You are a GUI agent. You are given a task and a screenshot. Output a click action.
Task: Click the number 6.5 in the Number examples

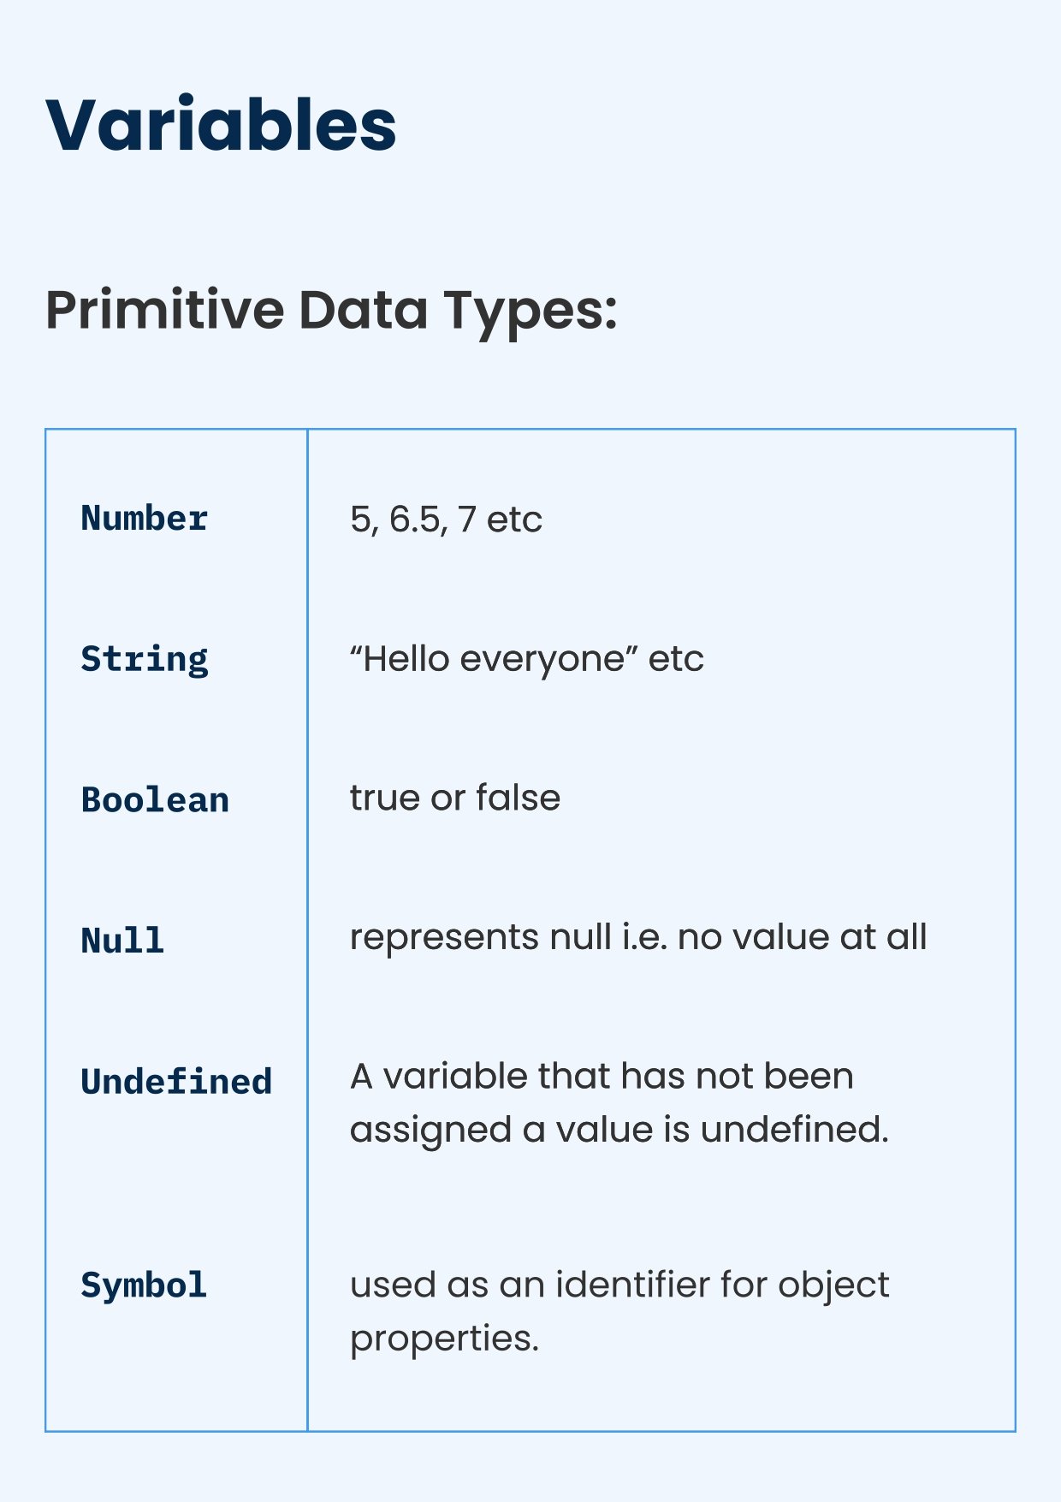[416, 519]
